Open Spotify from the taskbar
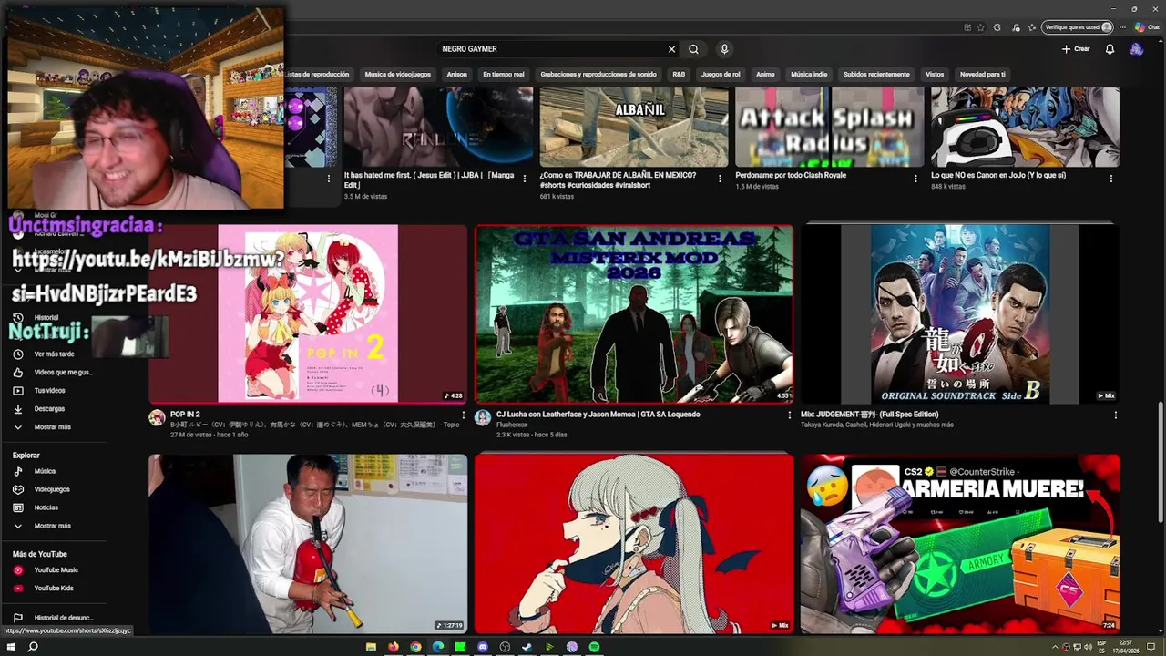The height and width of the screenshot is (656, 1166). click(594, 647)
